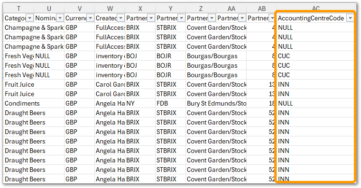Open the column AB Partner filter dropdown

click(x=272, y=18)
